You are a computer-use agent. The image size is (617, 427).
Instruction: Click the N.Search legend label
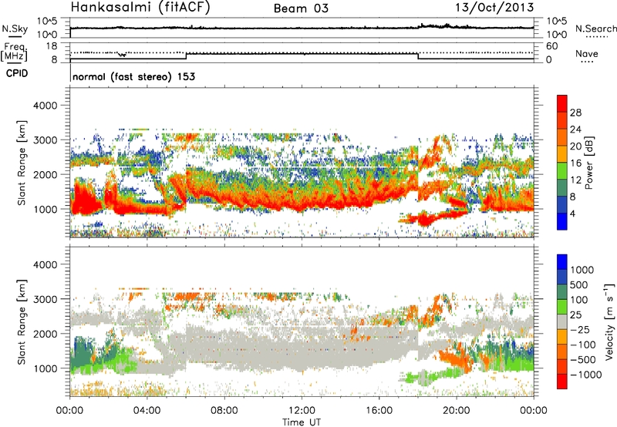pyautogui.click(x=595, y=29)
